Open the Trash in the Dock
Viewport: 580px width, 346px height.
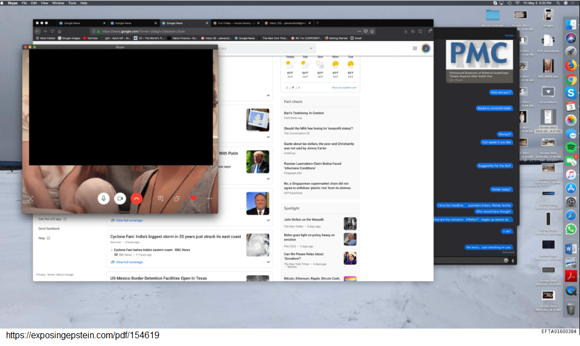(571, 308)
